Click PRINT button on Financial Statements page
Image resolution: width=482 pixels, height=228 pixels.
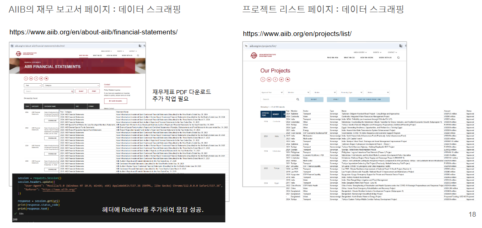94,91
